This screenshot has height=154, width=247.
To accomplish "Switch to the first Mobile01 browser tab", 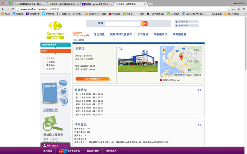I will pyautogui.click(x=30, y=4).
